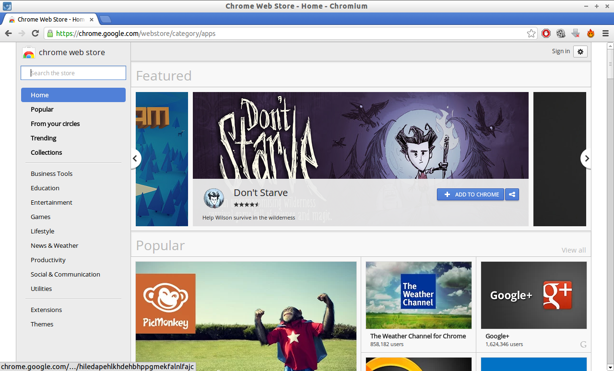Image resolution: width=614 pixels, height=371 pixels.
Task: Click the Popular section heading
Action: [161, 245]
